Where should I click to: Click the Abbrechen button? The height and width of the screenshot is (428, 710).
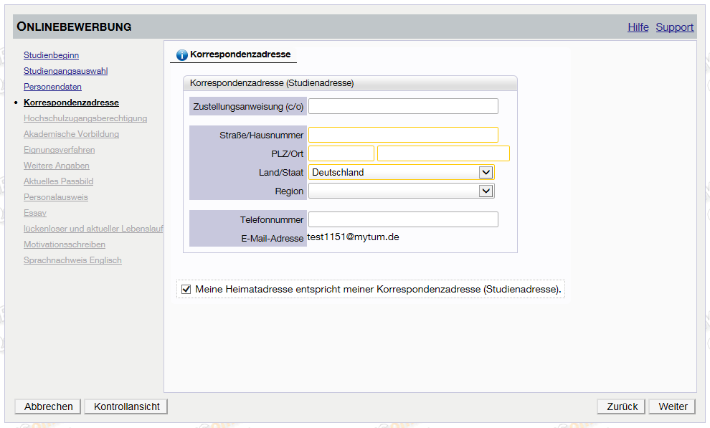[x=48, y=406]
